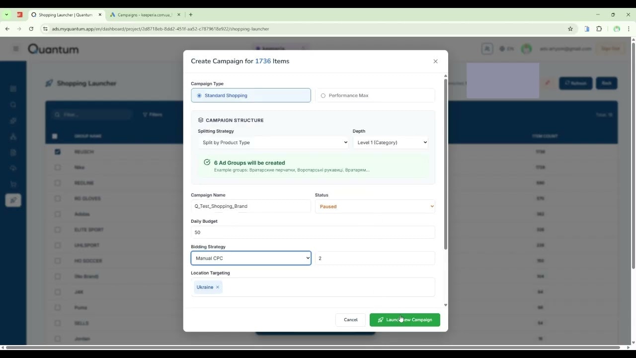Click the Back button

(606, 83)
